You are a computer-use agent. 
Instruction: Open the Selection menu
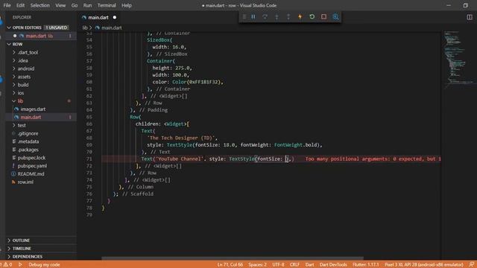(x=40, y=5)
